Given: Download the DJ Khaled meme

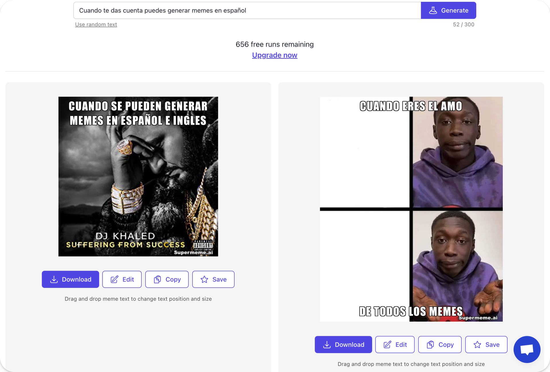Looking at the screenshot, I should (x=70, y=279).
